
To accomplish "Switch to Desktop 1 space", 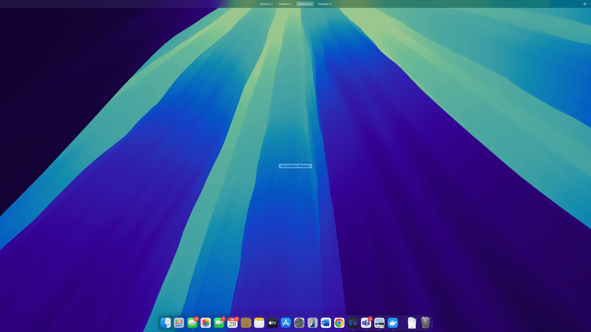I will (266, 4).
